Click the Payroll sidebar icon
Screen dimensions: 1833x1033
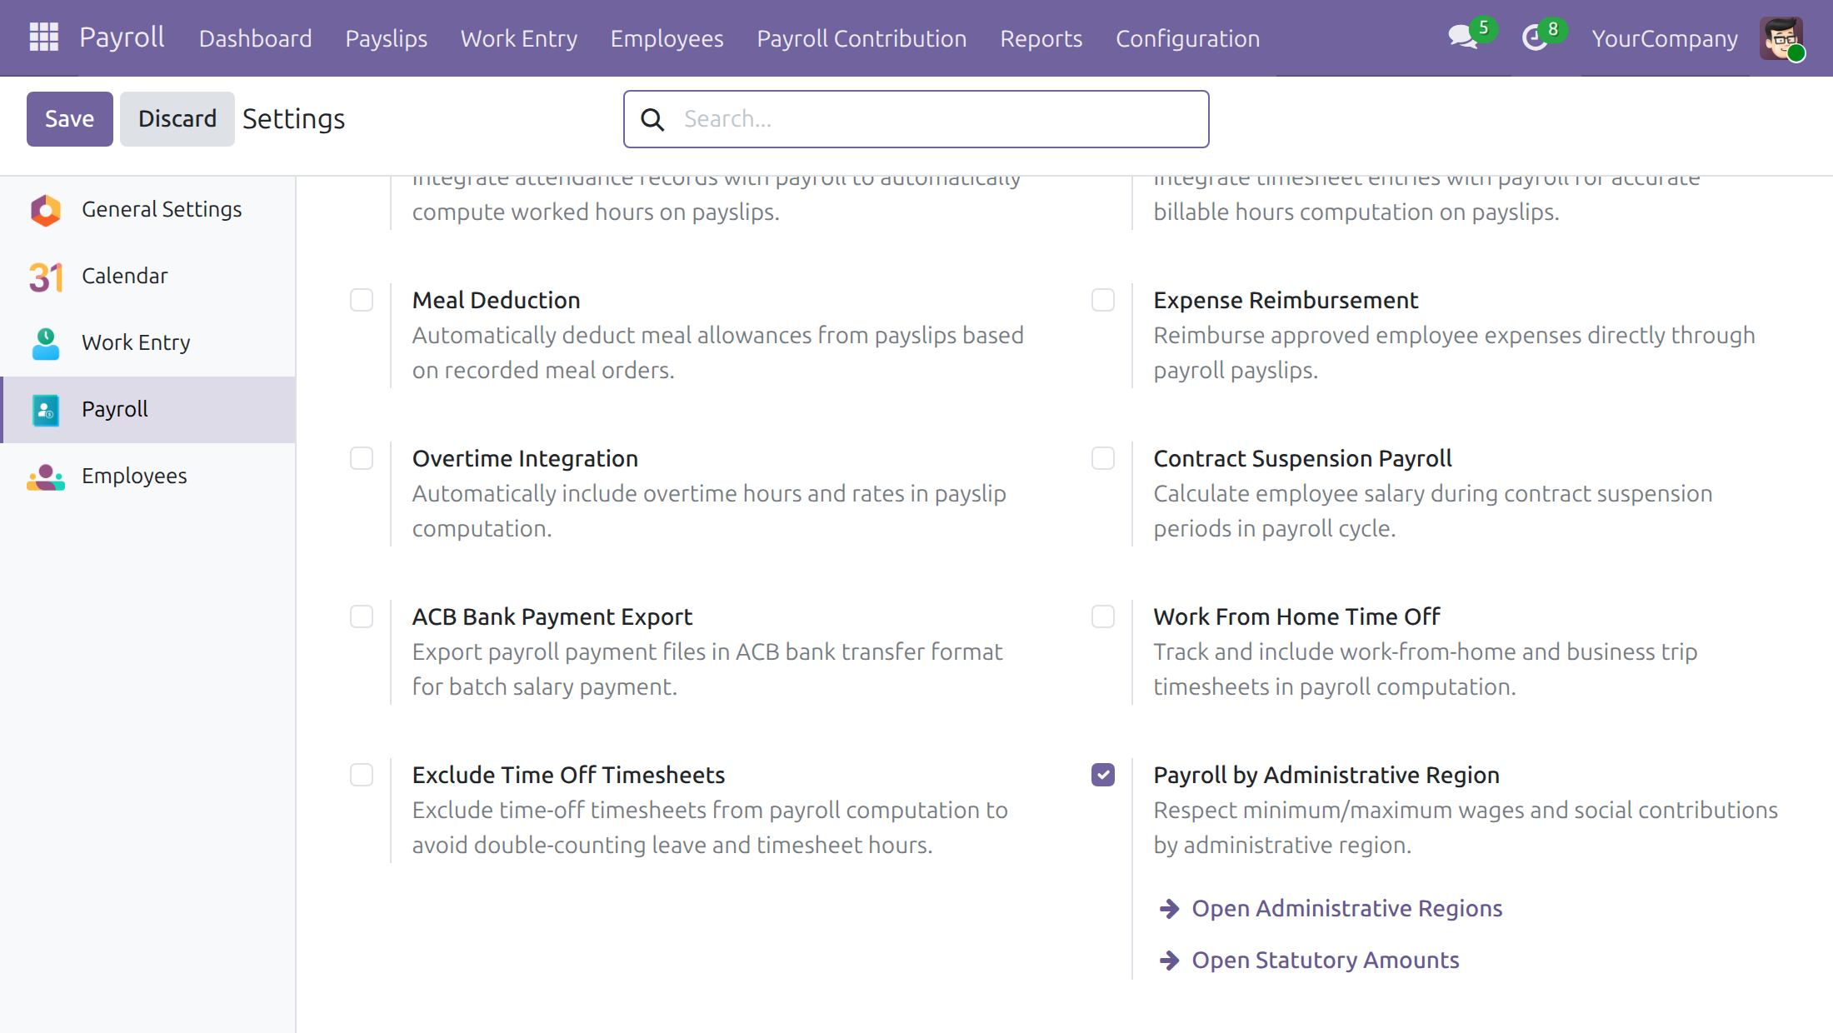click(46, 410)
